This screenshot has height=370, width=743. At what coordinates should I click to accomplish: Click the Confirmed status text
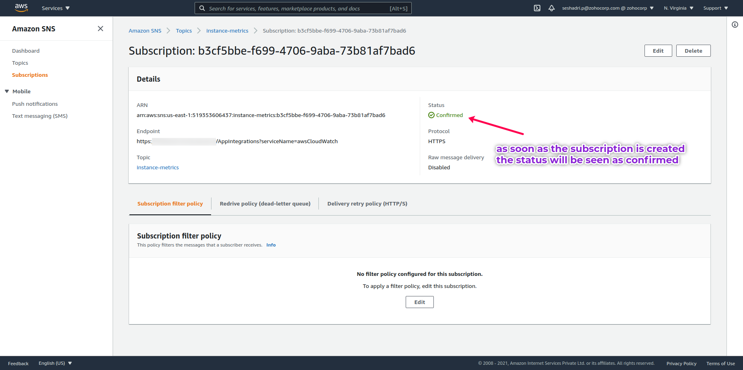pyautogui.click(x=449, y=115)
